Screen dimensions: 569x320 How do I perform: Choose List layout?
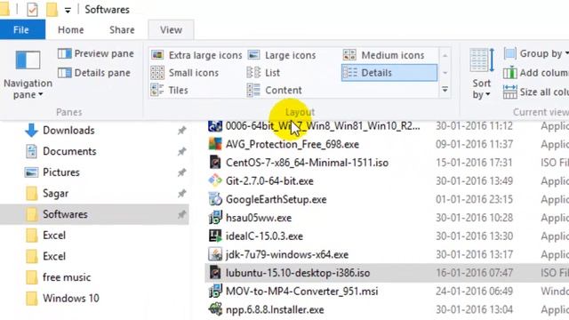[263, 73]
